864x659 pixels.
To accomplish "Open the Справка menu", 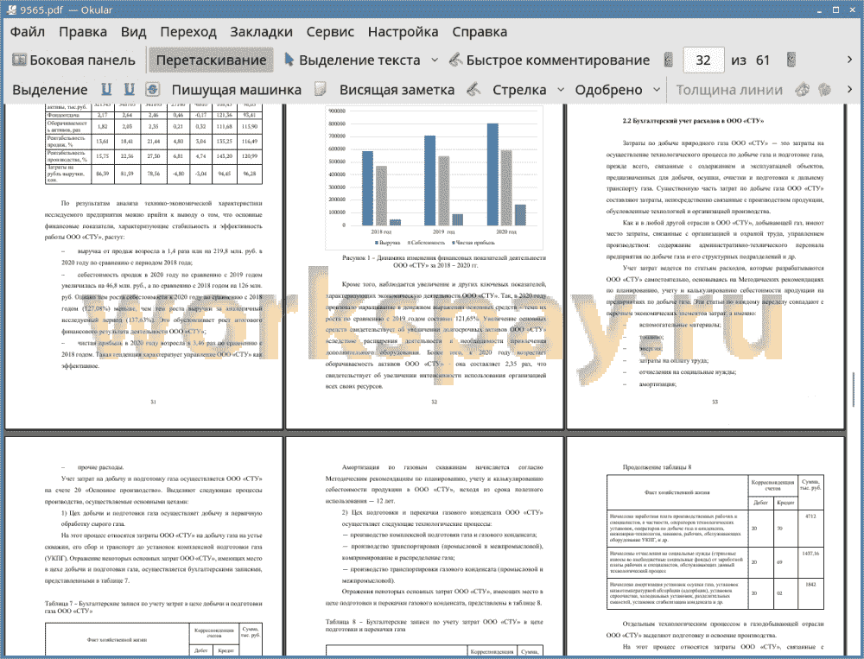I will pos(480,31).
